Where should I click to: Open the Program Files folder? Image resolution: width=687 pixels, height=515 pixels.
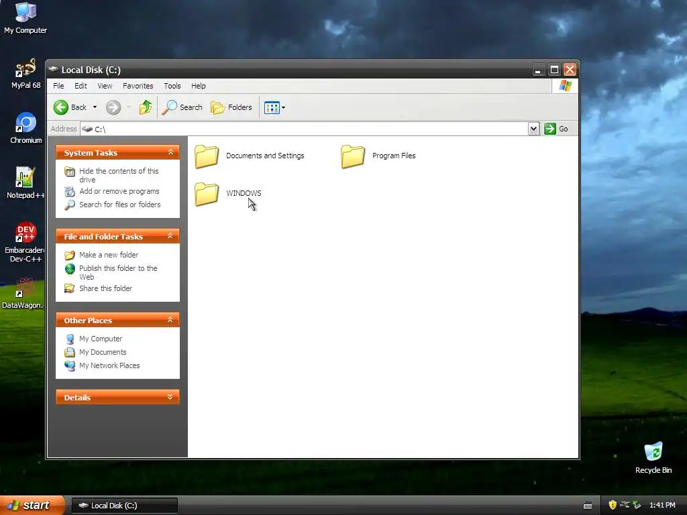[378, 156]
